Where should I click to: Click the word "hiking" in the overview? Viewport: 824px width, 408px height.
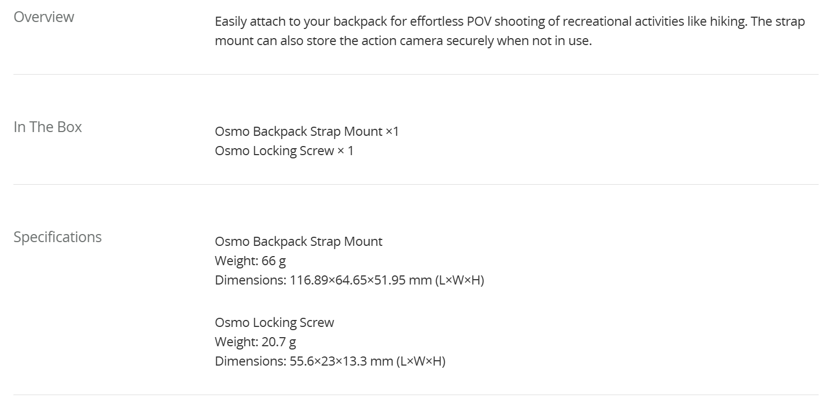coord(726,22)
